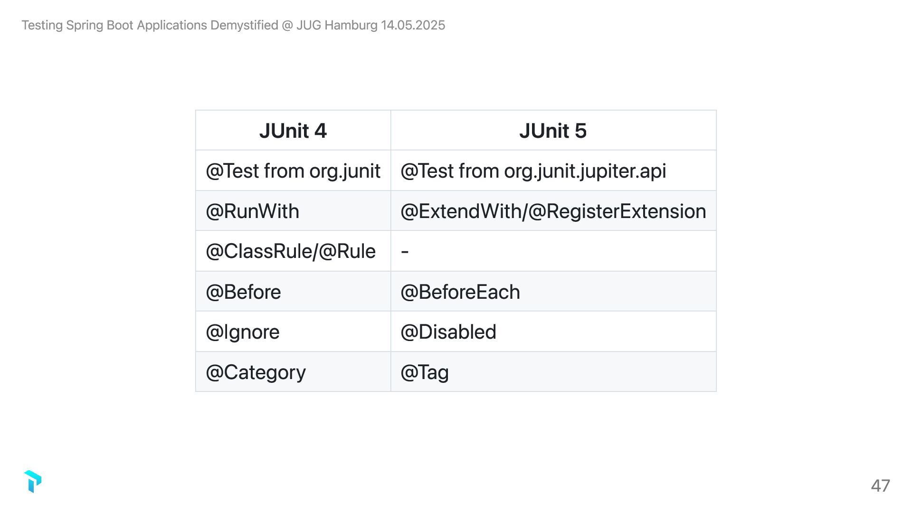Select the @BeforeEach table cell
Image resolution: width=912 pixels, height=513 pixels.
[x=460, y=292]
